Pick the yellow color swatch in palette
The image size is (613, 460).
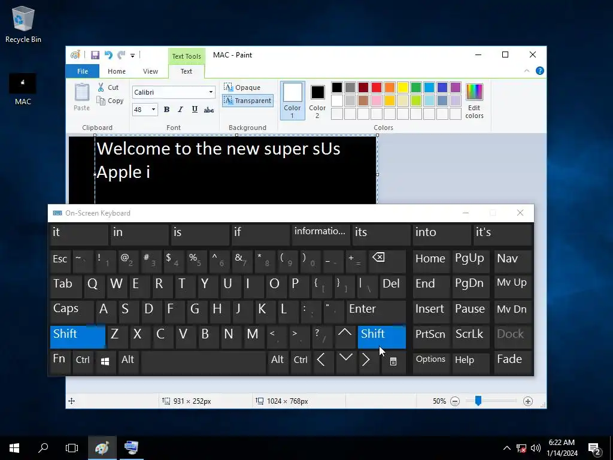click(403, 87)
